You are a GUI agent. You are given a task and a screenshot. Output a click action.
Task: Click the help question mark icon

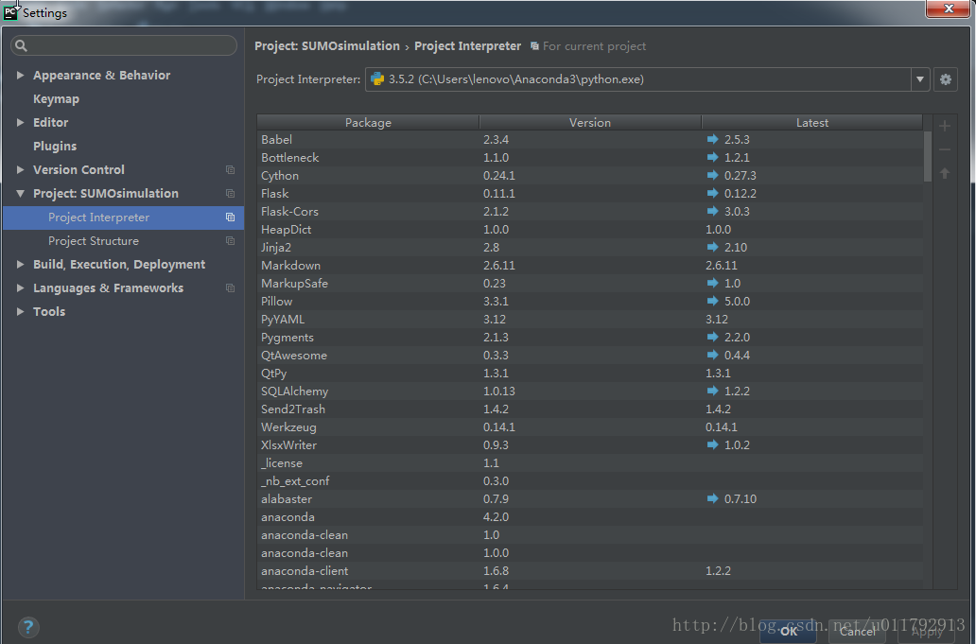pyautogui.click(x=28, y=627)
